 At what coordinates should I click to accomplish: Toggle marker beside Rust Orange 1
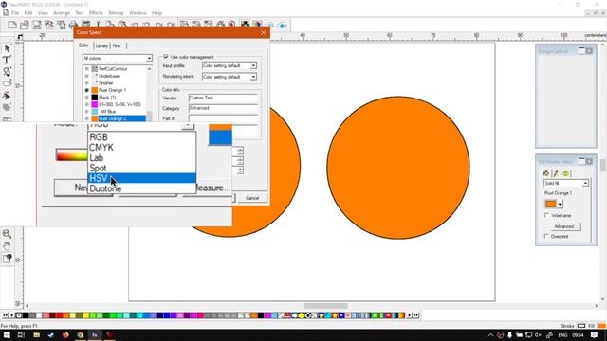click(x=86, y=90)
